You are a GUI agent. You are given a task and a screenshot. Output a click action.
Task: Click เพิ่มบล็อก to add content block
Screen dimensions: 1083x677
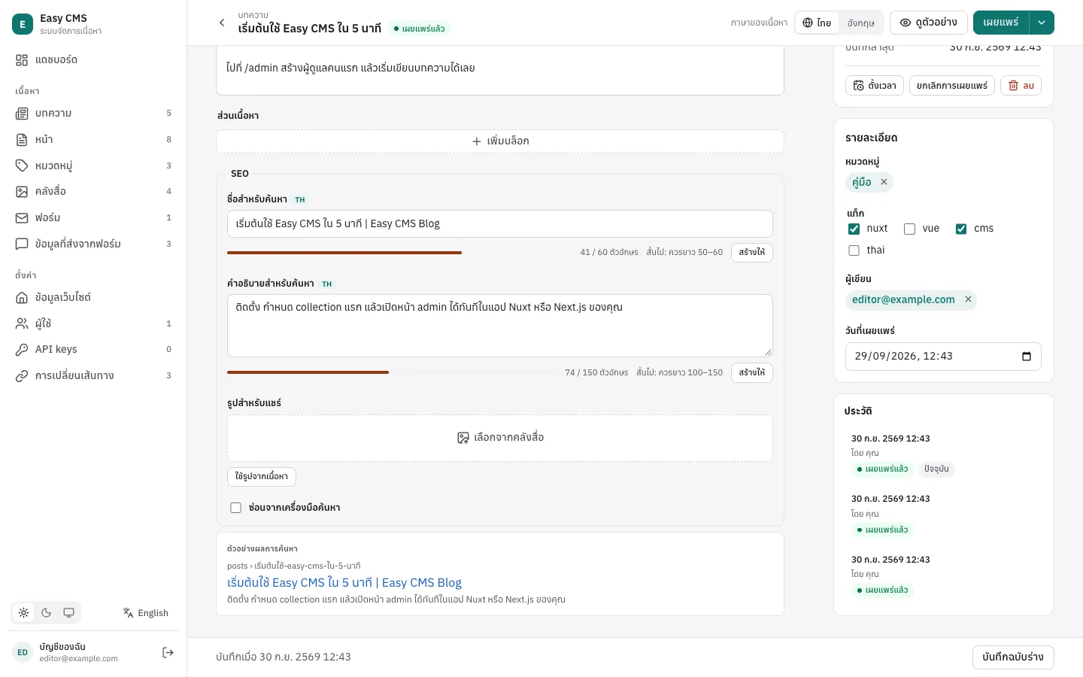click(500, 141)
